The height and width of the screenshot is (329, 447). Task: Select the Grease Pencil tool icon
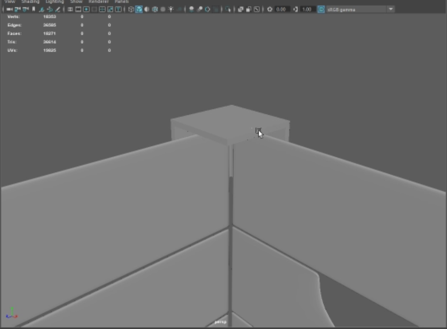point(58,9)
